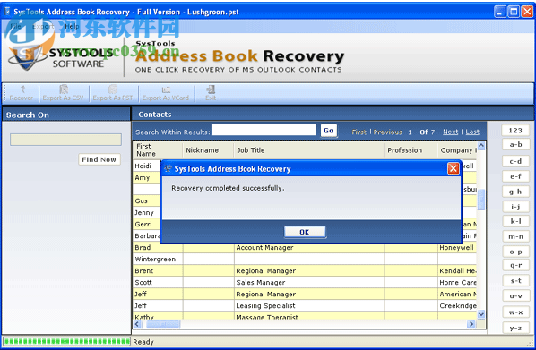The width and height of the screenshot is (536, 350).
Task: Open the Help menu
Action: (72, 26)
